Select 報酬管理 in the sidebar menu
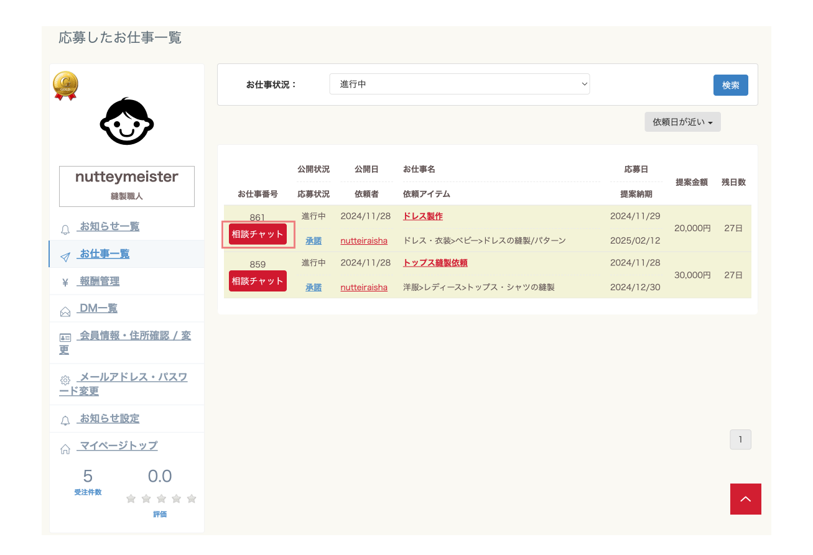This screenshot has width=813, height=555. pos(99,282)
